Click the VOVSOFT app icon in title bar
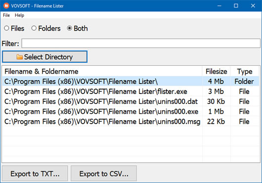Viewport: 262px width, 183px height. (x=6, y=5)
